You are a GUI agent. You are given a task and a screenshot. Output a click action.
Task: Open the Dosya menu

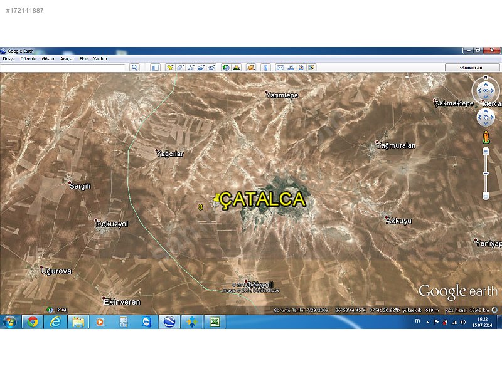click(x=9, y=59)
